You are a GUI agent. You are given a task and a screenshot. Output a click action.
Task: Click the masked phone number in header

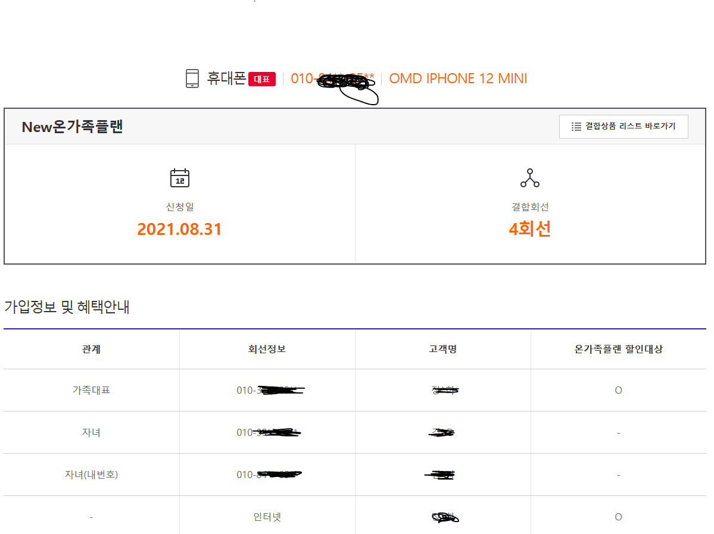[332, 78]
